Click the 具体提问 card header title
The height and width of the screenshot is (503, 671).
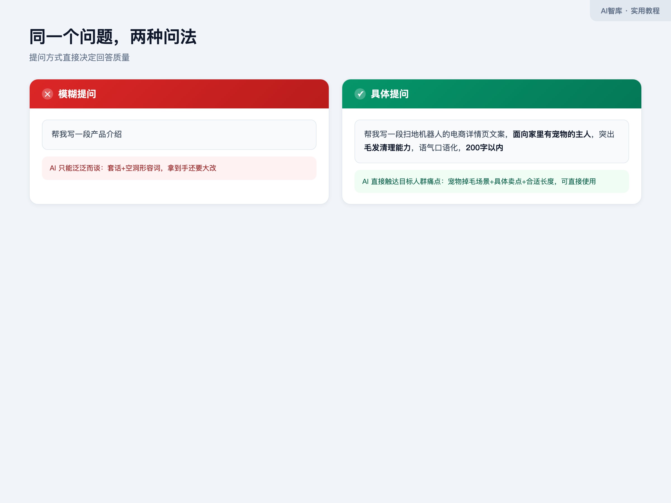point(390,94)
